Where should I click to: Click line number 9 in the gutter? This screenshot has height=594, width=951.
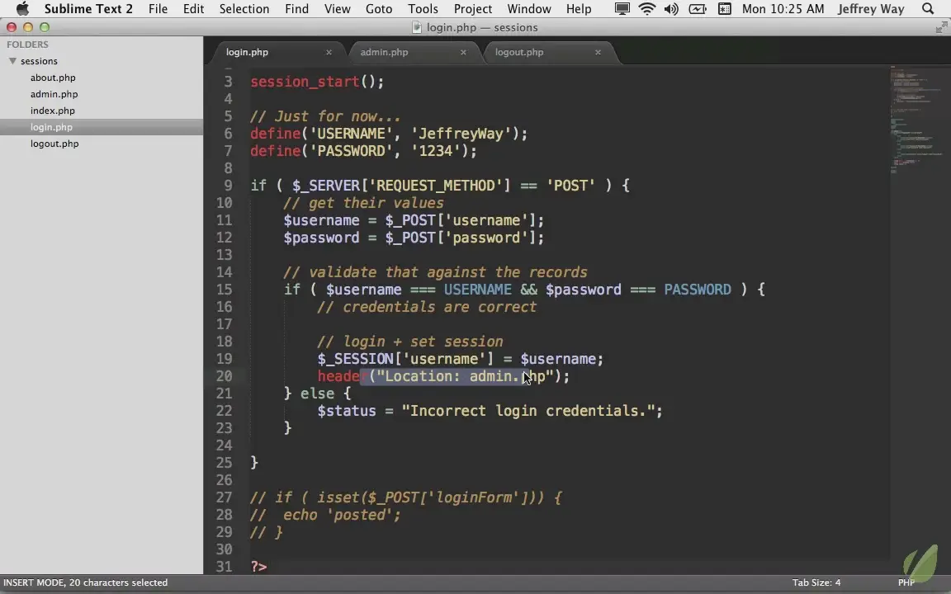click(228, 186)
